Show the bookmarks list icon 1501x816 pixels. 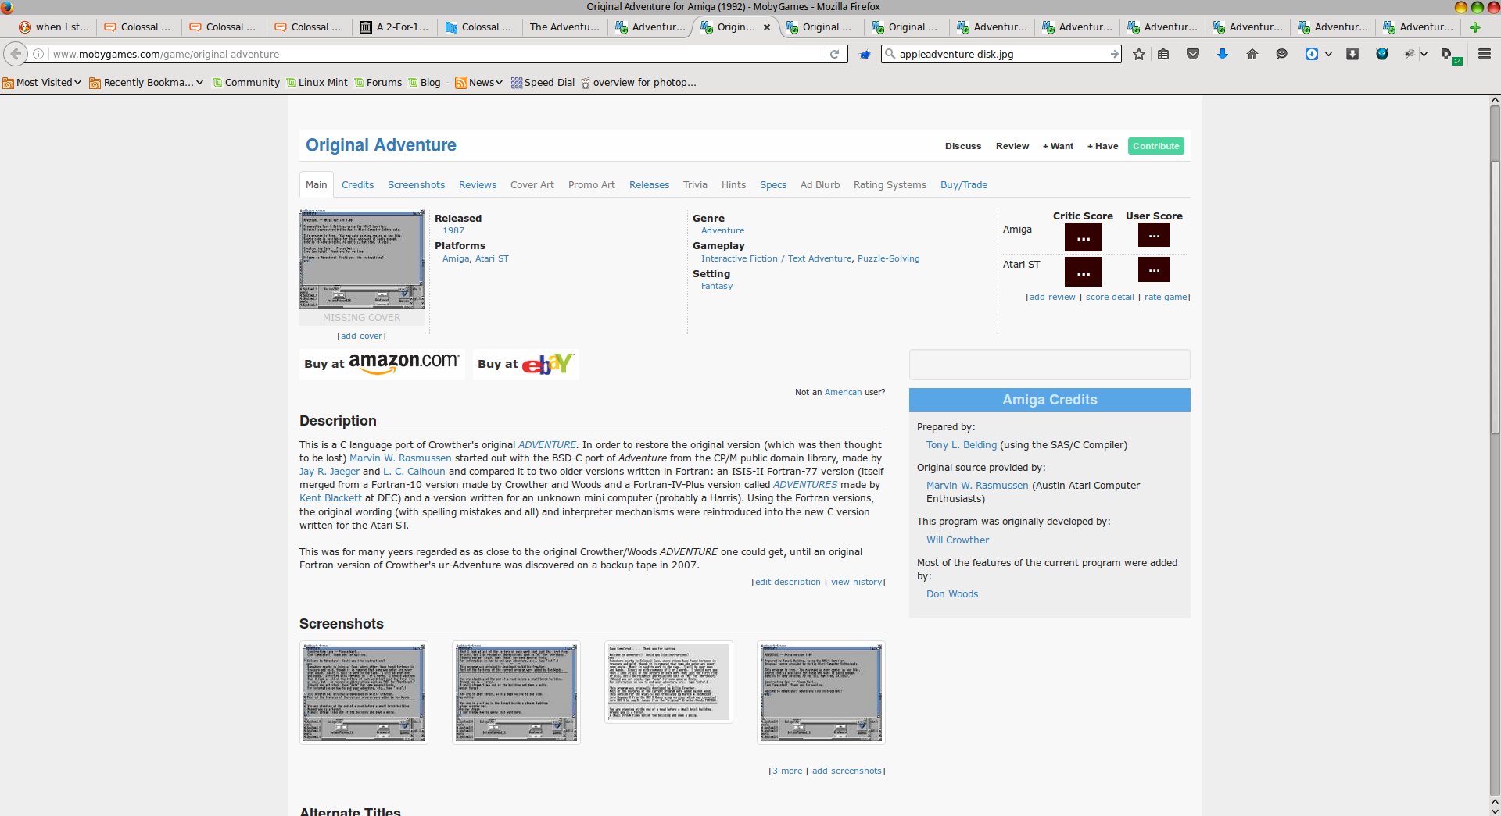coord(1163,54)
